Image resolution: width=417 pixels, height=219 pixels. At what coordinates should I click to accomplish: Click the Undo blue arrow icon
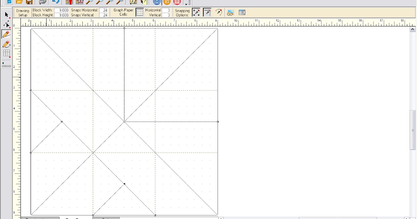(x=56, y=2)
